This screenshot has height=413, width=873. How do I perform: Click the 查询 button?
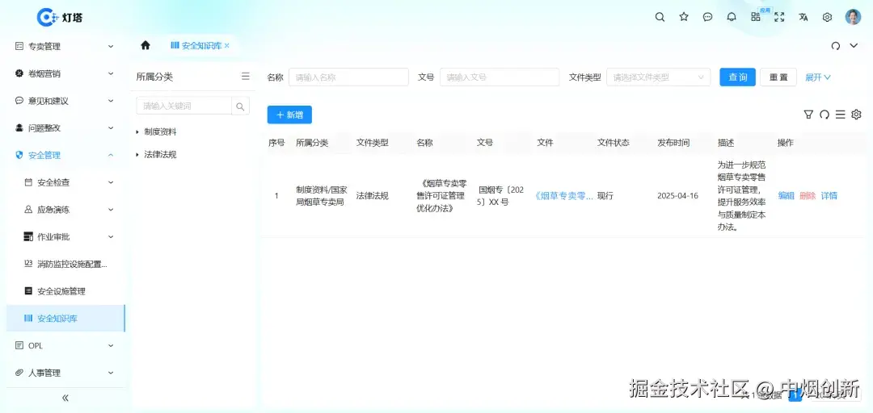click(738, 77)
